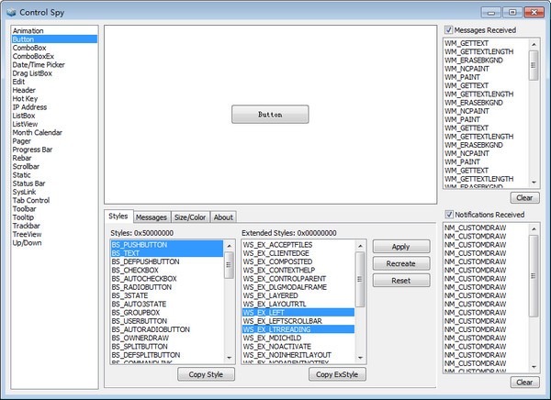551x400 pixels.
Task: Click the Copy Style button
Action: 206,374
